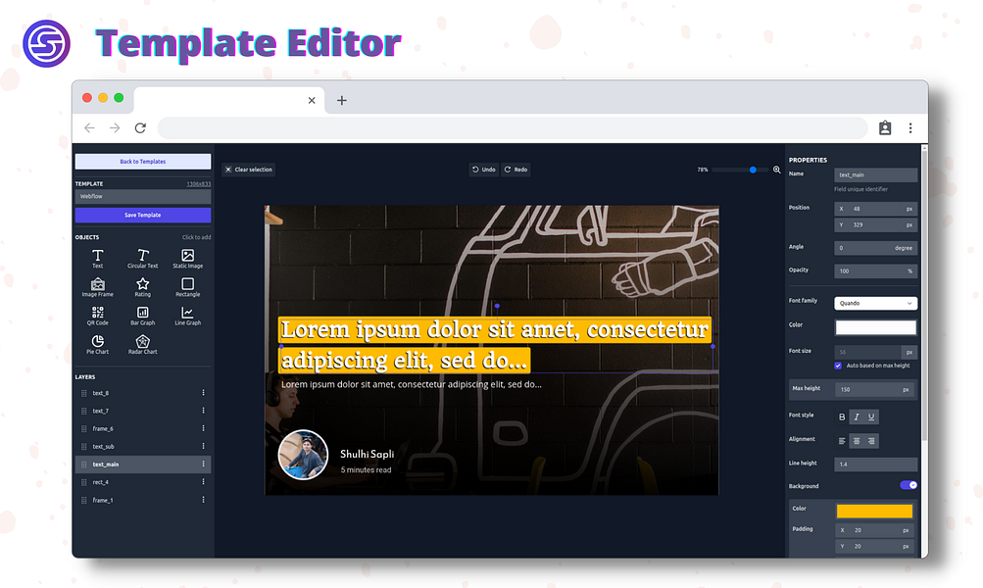
Task: Add a Circular Text object
Action: coord(143,259)
